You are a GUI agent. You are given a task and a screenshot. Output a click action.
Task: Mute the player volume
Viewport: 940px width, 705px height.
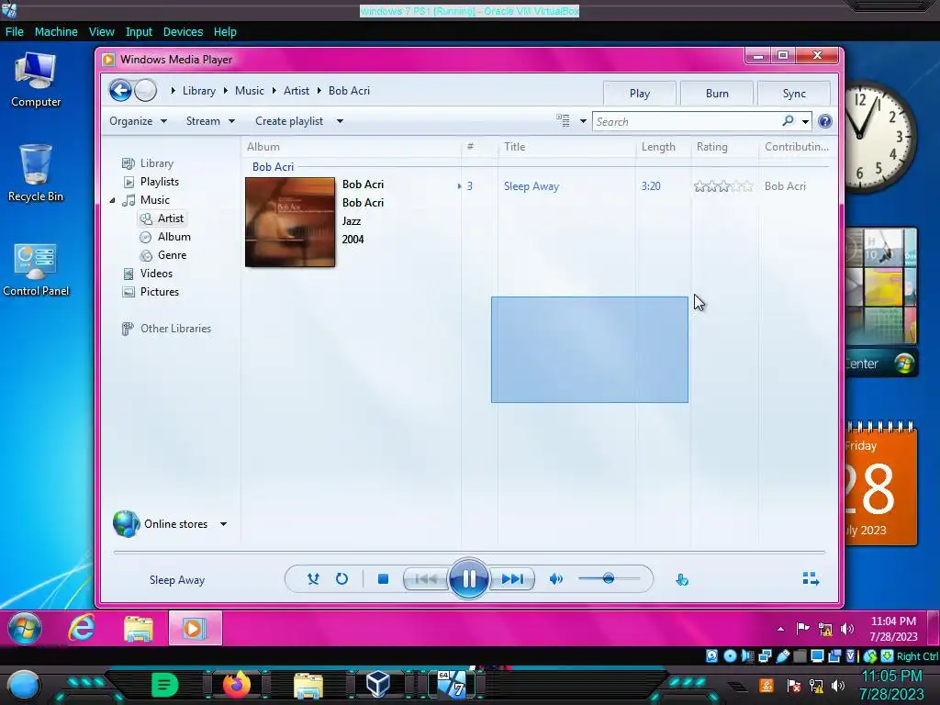pyautogui.click(x=555, y=579)
